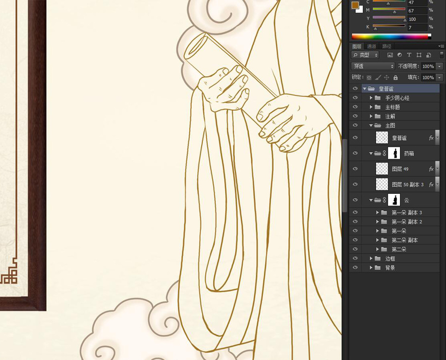Open the 填充 fill dropdown arrow
The height and width of the screenshot is (360, 446).
(440, 78)
